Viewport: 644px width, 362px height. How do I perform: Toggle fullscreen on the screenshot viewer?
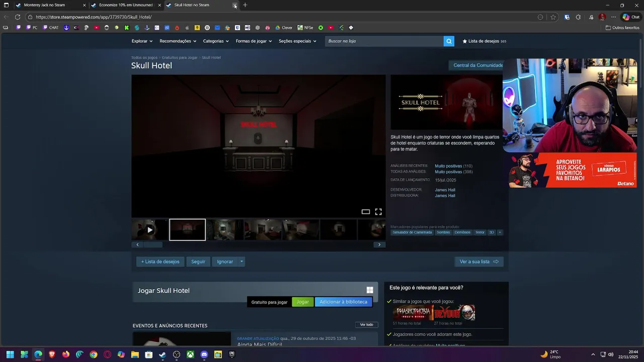point(378,212)
